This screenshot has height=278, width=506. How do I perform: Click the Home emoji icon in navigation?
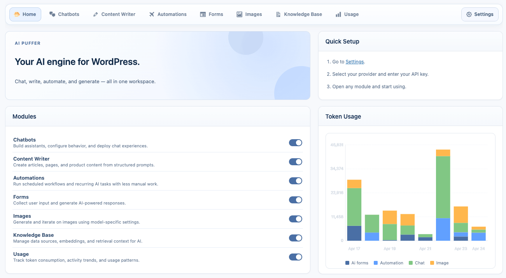click(x=16, y=14)
